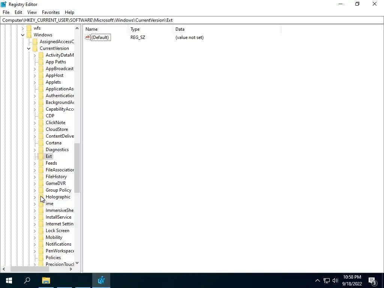Select the CapabilityAcc key
The width and height of the screenshot is (384, 288).
click(x=60, y=109)
